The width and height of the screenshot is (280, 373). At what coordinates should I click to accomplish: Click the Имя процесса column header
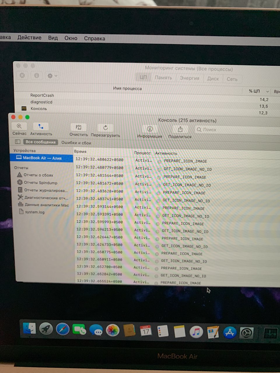127,88
